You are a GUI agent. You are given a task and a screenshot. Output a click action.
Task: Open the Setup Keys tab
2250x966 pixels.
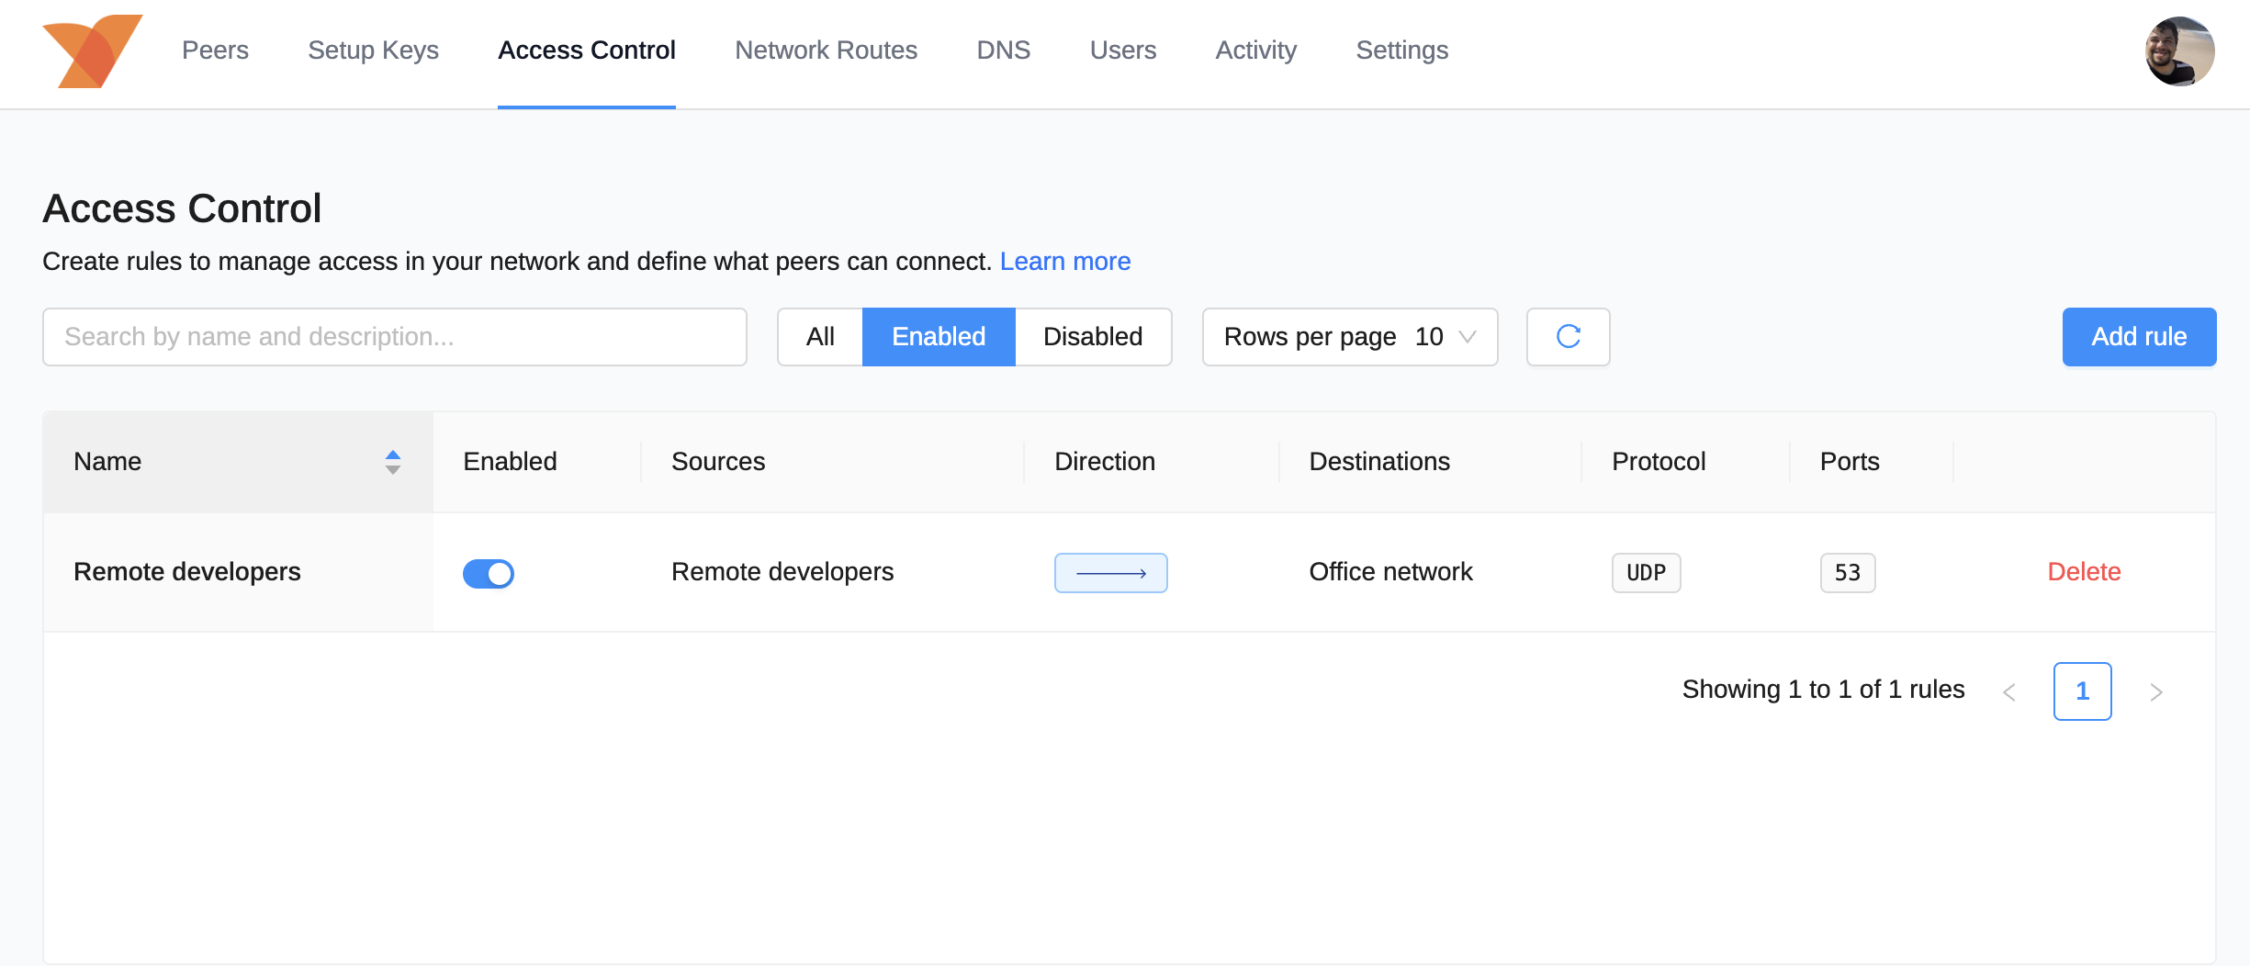(373, 51)
